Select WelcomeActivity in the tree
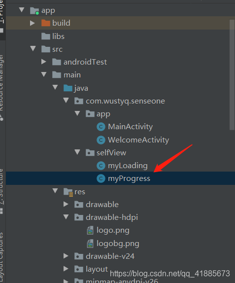 pos(138,140)
